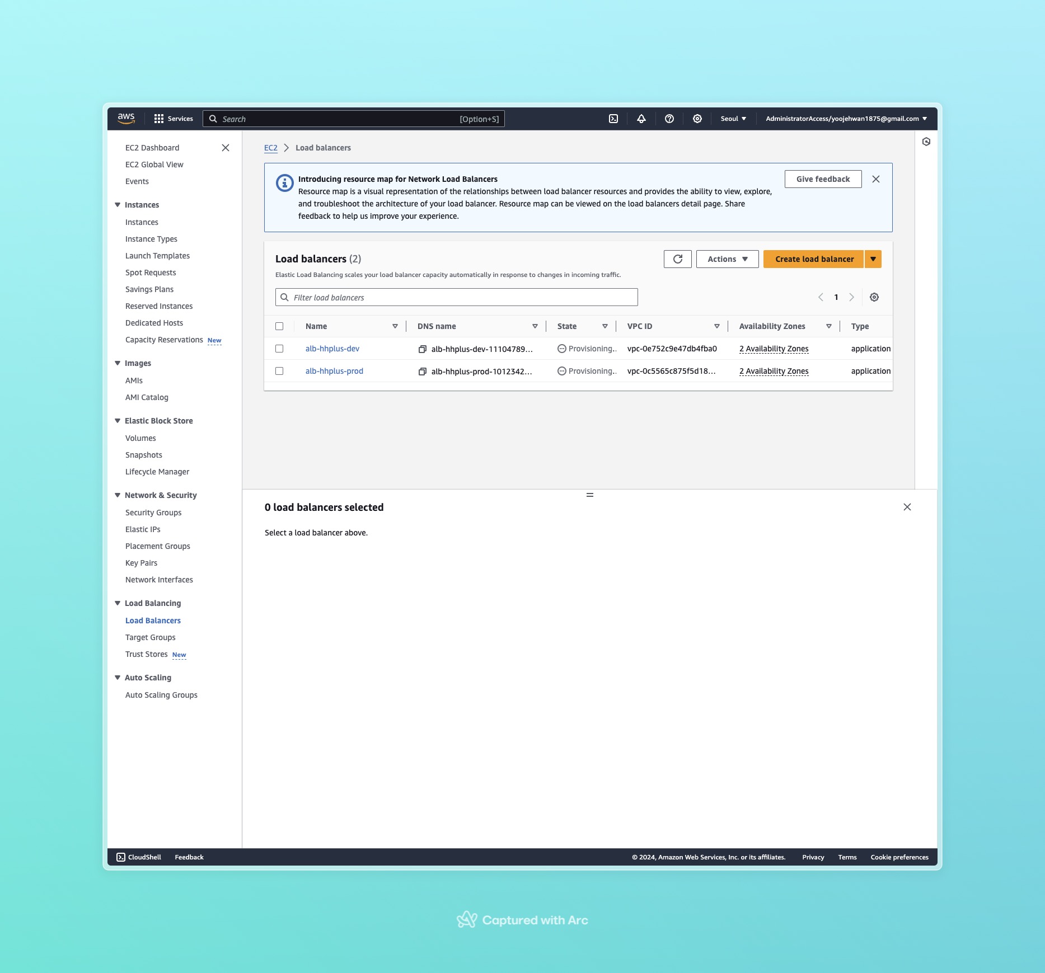This screenshot has width=1045, height=973.
Task: Open Security Groups page
Action: point(153,513)
